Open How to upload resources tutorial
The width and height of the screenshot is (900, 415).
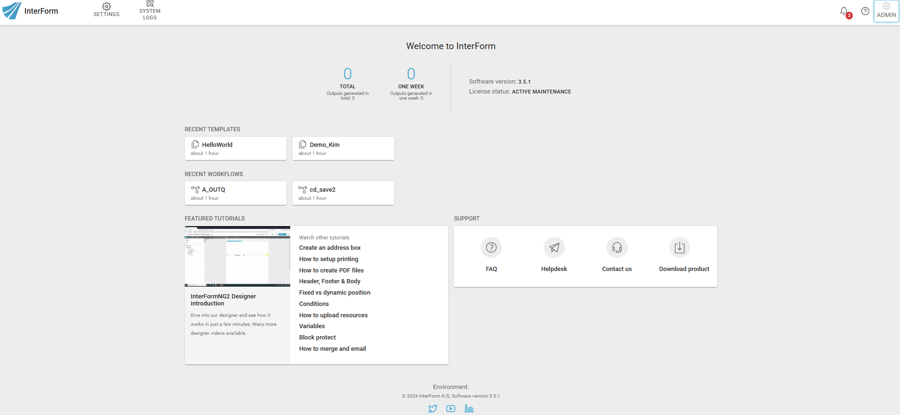tap(333, 315)
